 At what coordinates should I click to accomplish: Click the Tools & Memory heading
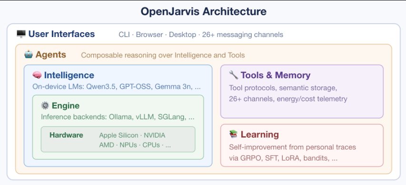click(x=276, y=75)
